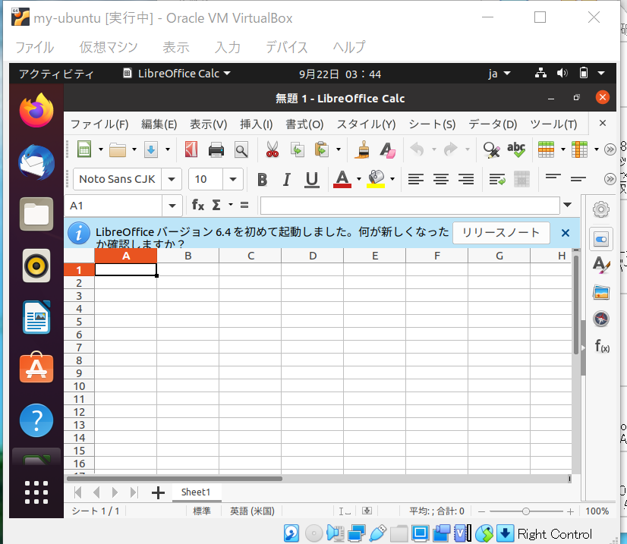Toggle Bold formatting
Image resolution: width=627 pixels, height=544 pixels.
click(x=263, y=180)
